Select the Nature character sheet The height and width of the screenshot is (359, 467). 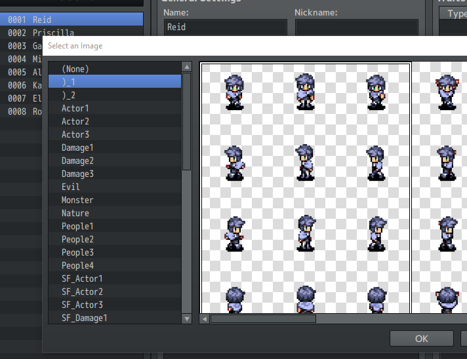pyautogui.click(x=115, y=213)
